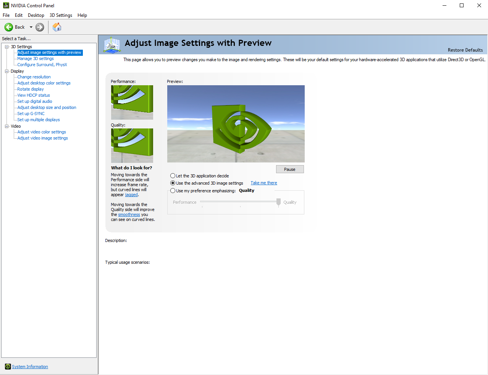Collapse the 3D Settings tree node
The width and height of the screenshot is (488, 375).
6,47
